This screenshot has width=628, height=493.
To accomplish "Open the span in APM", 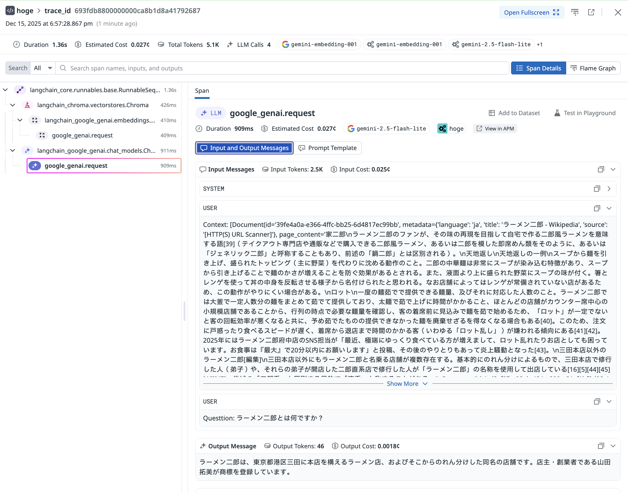I will pos(495,128).
